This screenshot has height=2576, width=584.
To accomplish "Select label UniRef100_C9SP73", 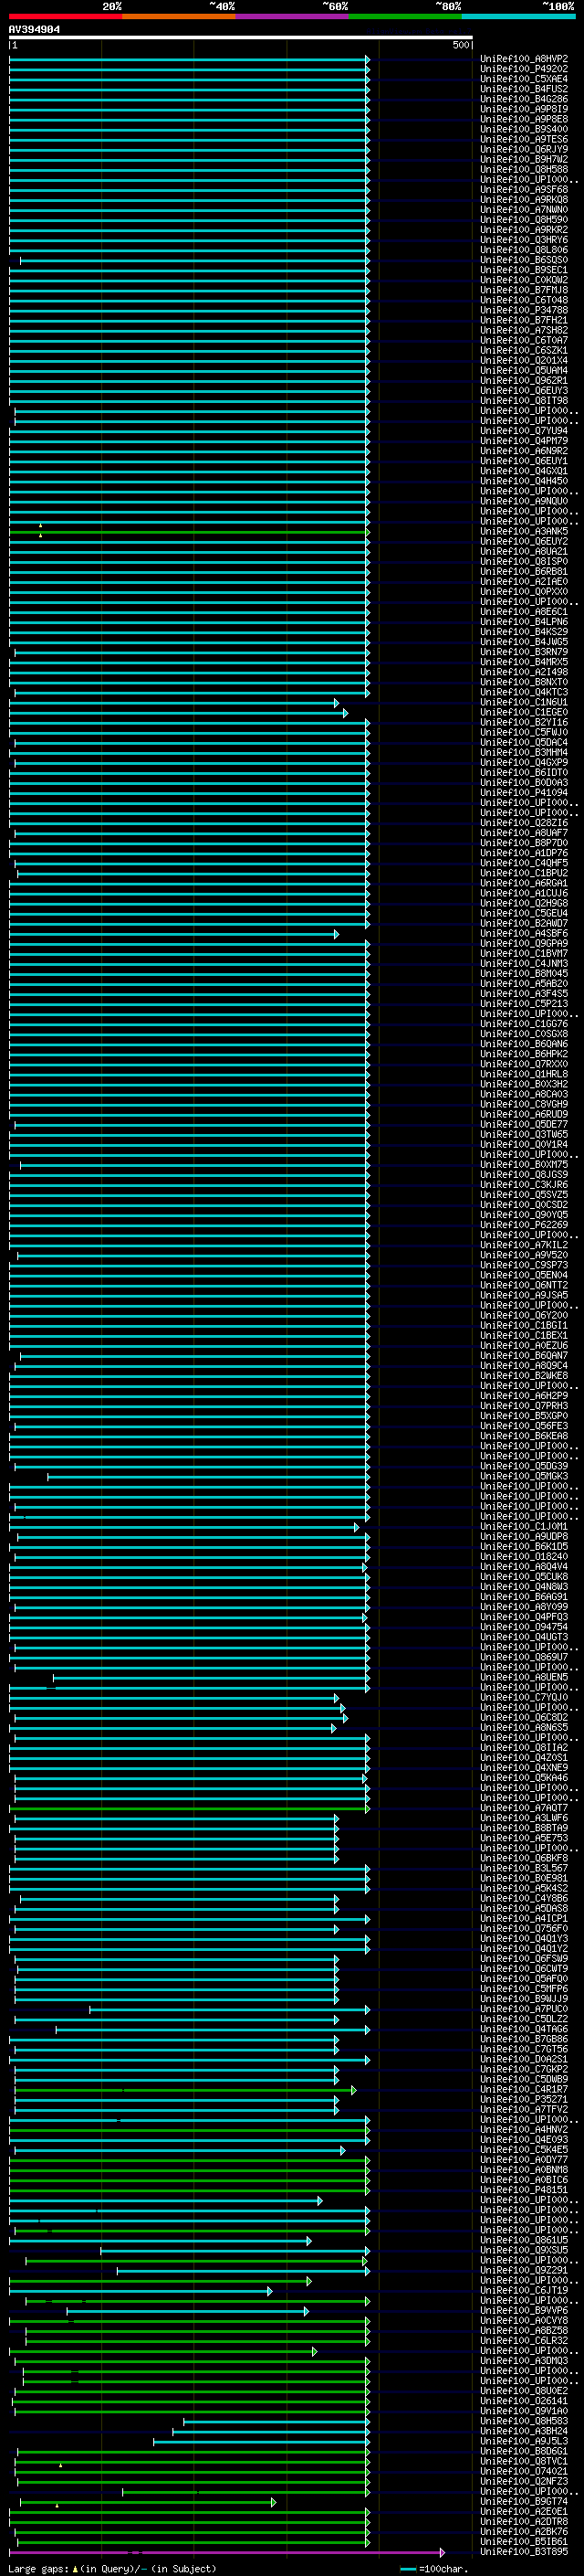I will pos(524,1265).
